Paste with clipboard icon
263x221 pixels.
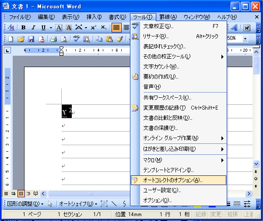(109, 39)
